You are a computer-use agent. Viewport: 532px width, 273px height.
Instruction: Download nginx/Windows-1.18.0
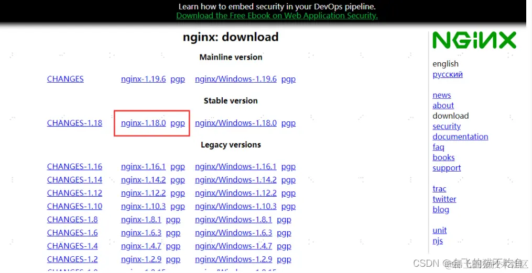coord(236,123)
